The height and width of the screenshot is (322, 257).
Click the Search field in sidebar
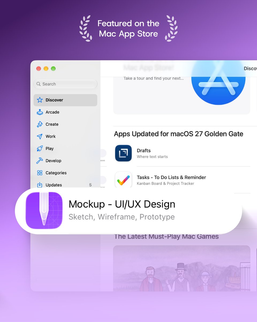pyautogui.click(x=65, y=84)
